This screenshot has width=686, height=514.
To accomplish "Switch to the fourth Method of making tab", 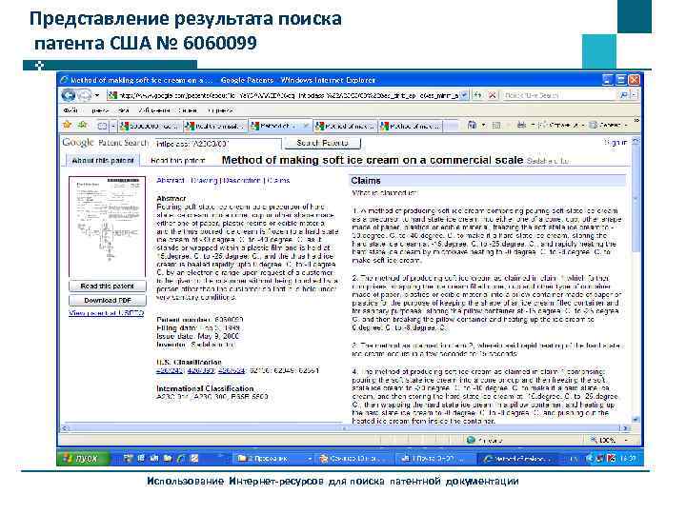I will click(345, 126).
